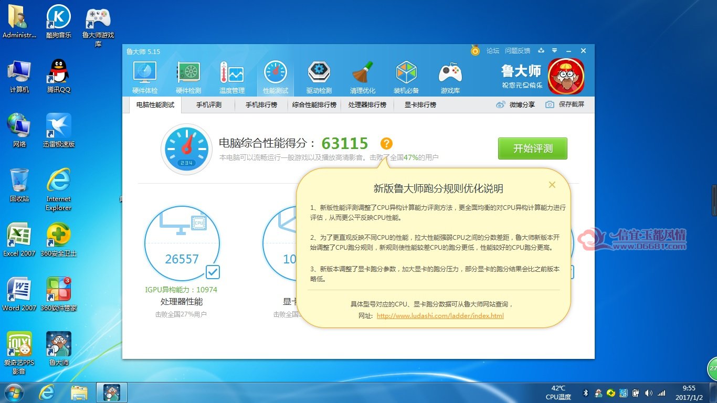Click the volume speaker tray icon

click(649, 393)
